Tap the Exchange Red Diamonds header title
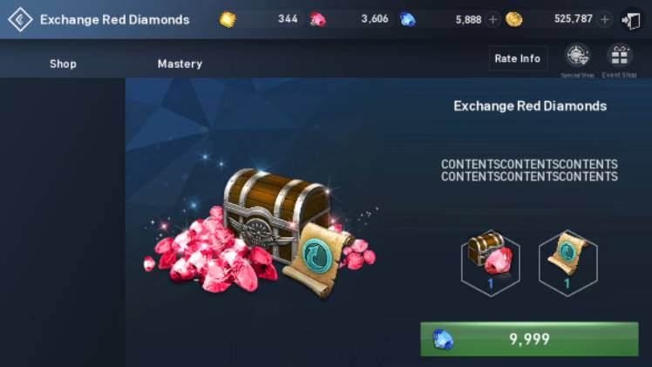The width and height of the screenshot is (652, 367). tap(115, 19)
